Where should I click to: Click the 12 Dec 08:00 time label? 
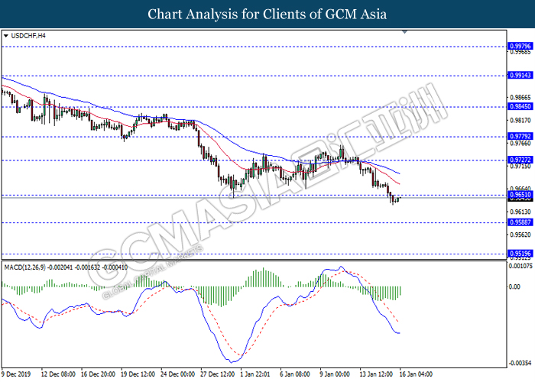coord(58,374)
